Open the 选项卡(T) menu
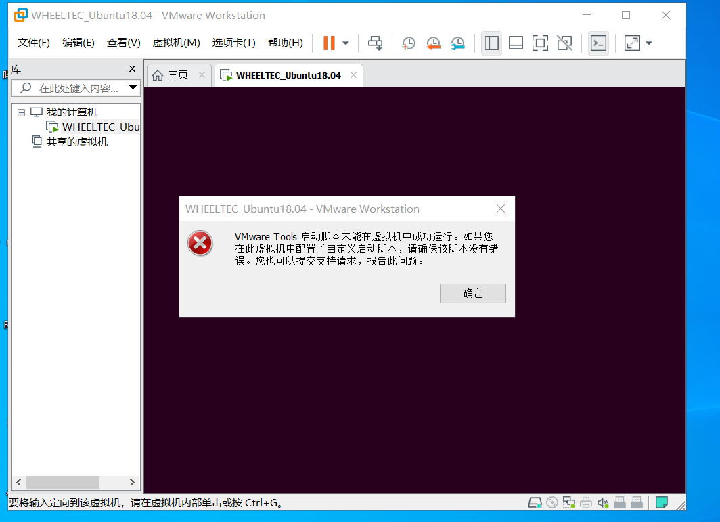The width and height of the screenshot is (720, 522). [x=233, y=43]
